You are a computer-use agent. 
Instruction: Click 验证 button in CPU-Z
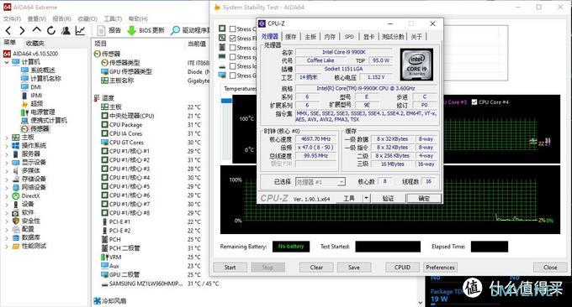pos(388,198)
